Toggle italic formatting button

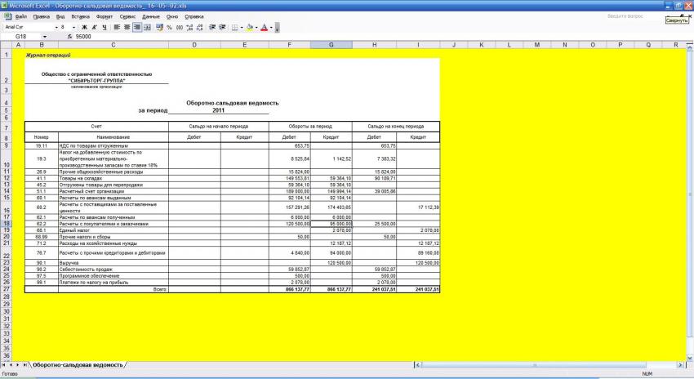coord(95,27)
